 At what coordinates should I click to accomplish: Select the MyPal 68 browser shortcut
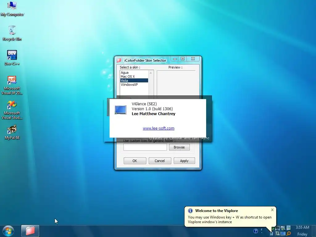12,132
